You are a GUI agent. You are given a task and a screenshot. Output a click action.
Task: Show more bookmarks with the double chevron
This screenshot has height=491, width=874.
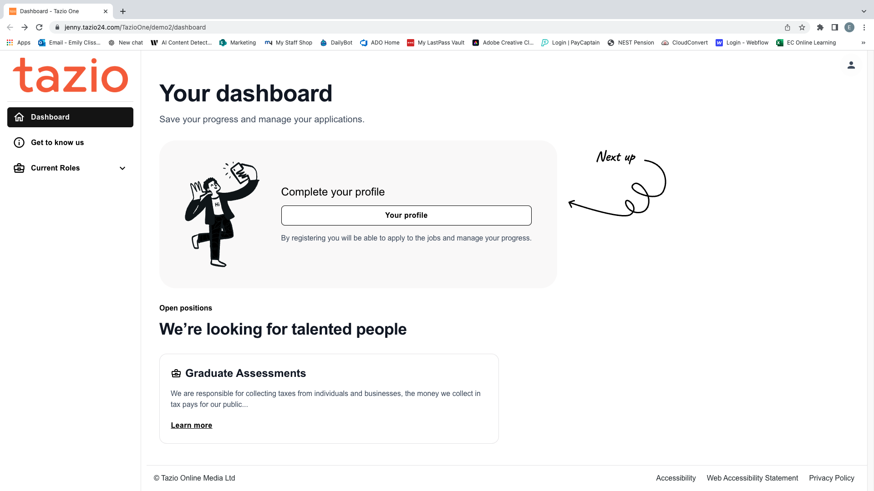[x=864, y=43]
